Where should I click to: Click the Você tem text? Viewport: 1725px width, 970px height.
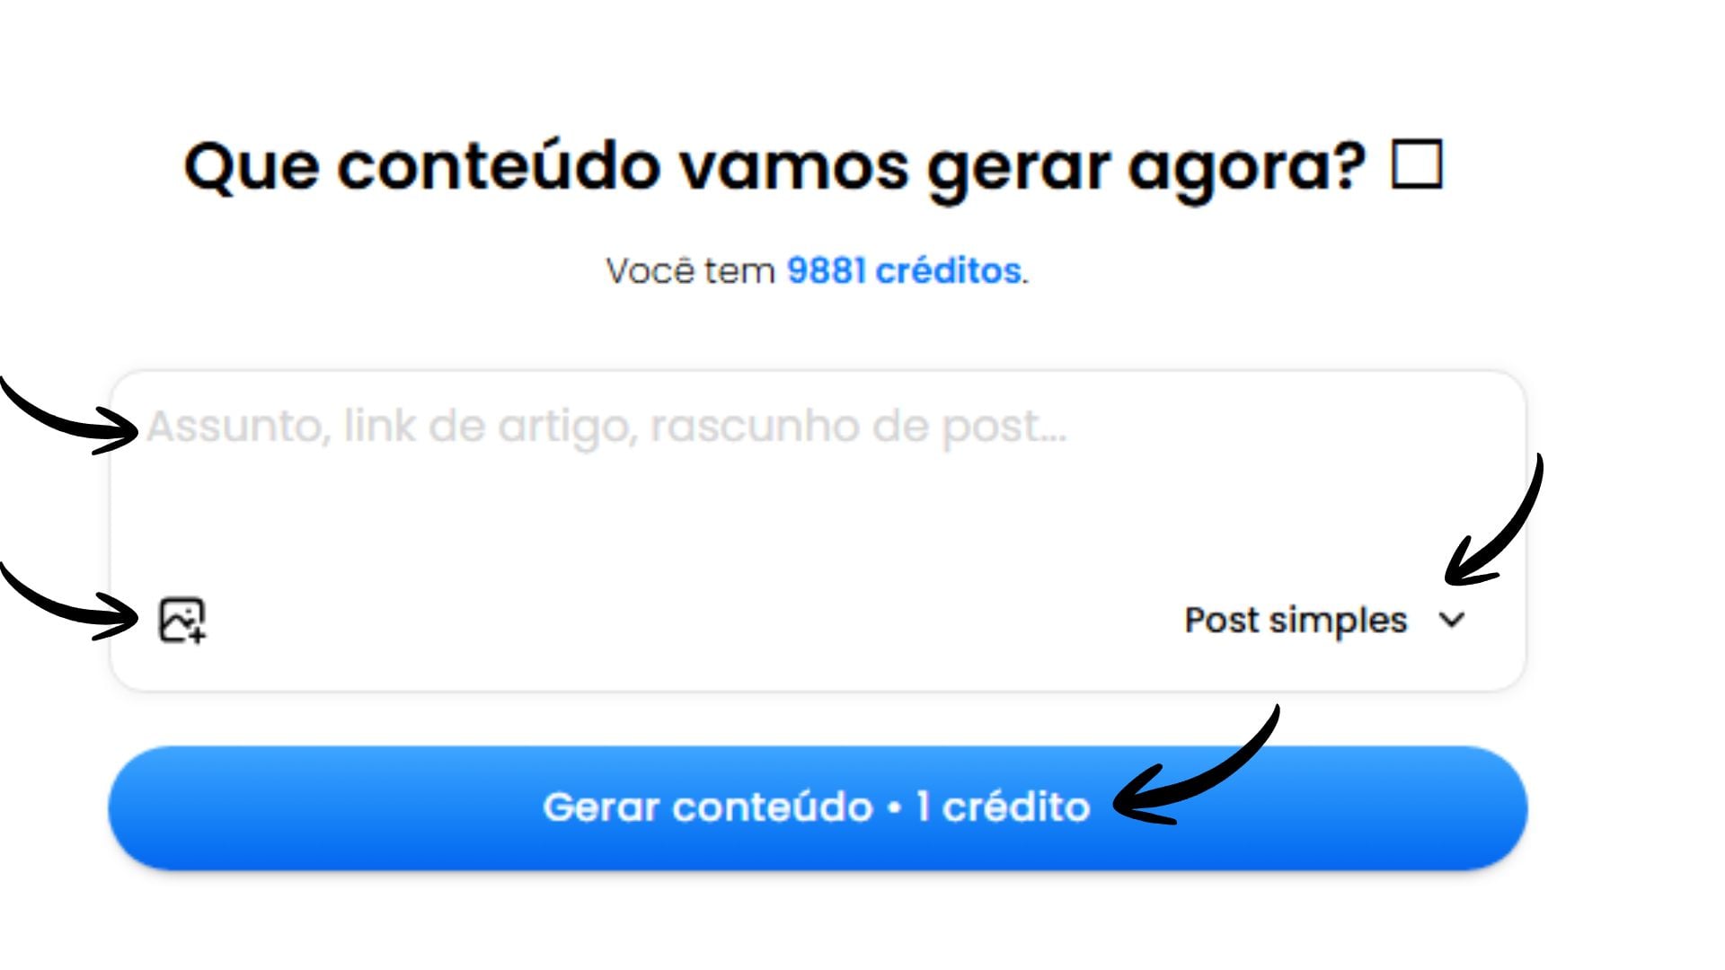click(x=690, y=270)
